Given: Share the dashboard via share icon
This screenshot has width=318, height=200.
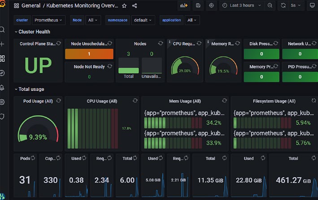Looking at the screenshot, I should pos(135,6).
